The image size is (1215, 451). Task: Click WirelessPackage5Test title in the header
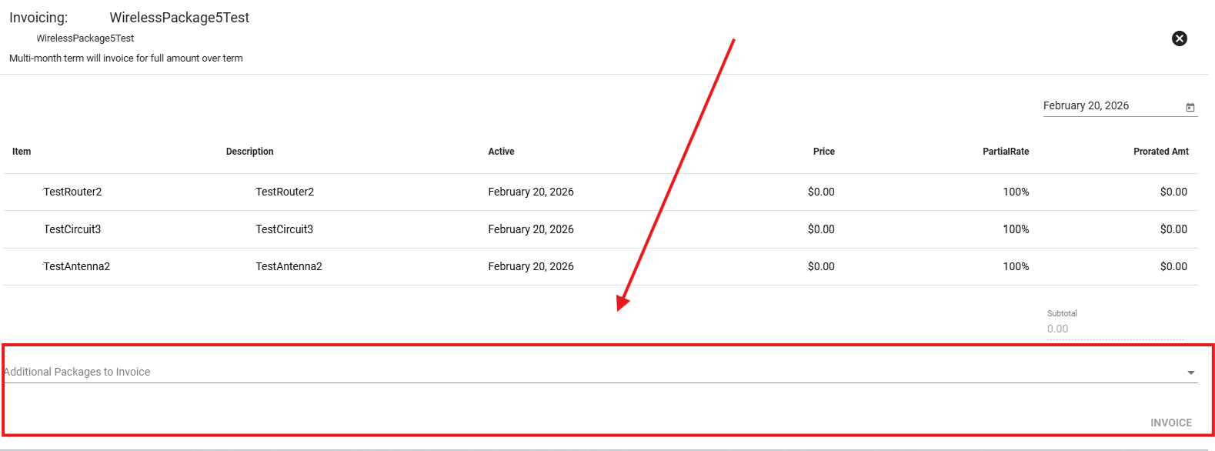tap(179, 18)
